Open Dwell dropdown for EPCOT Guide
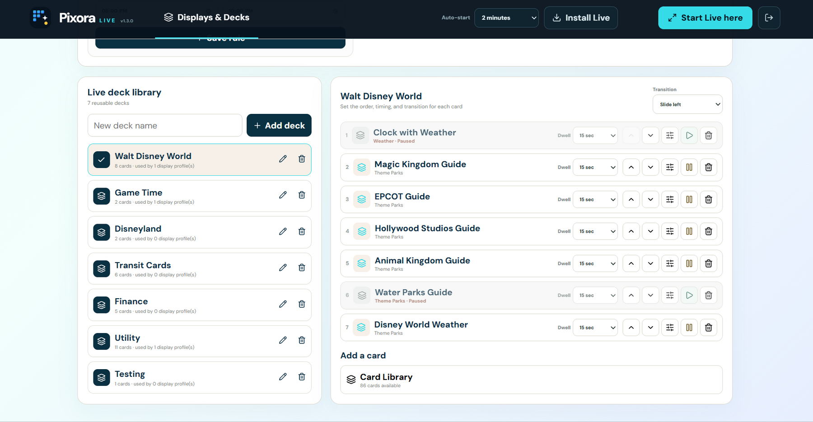Image resolution: width=813 pixels, height=422 pixels. [595, 199]
